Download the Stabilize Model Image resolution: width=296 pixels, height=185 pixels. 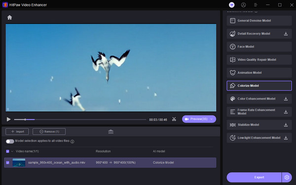(286, 125)
